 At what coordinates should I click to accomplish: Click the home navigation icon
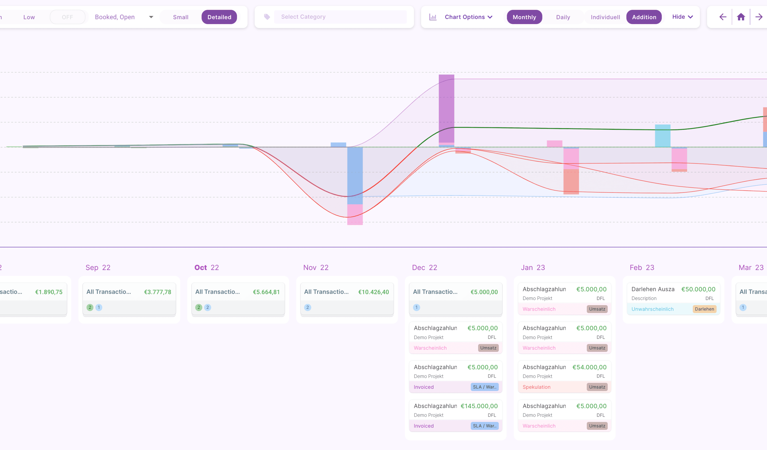(x=741, y=17)
